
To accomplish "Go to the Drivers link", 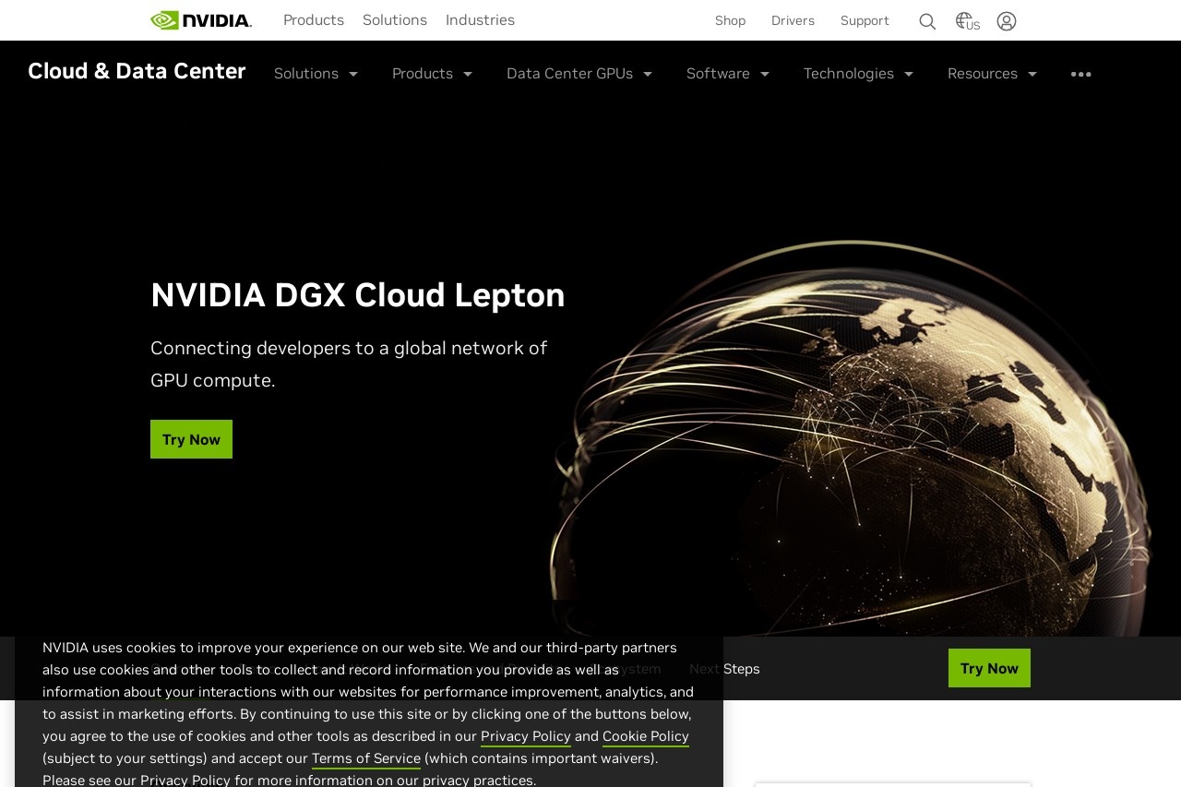I will click(793, 20).
